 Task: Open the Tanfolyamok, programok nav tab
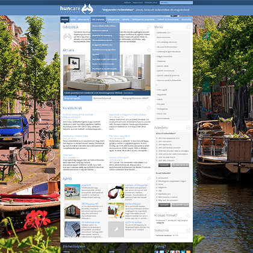(x=143, y=19)
